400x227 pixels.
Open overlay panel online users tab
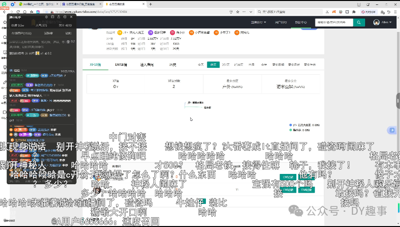(21, 33)
